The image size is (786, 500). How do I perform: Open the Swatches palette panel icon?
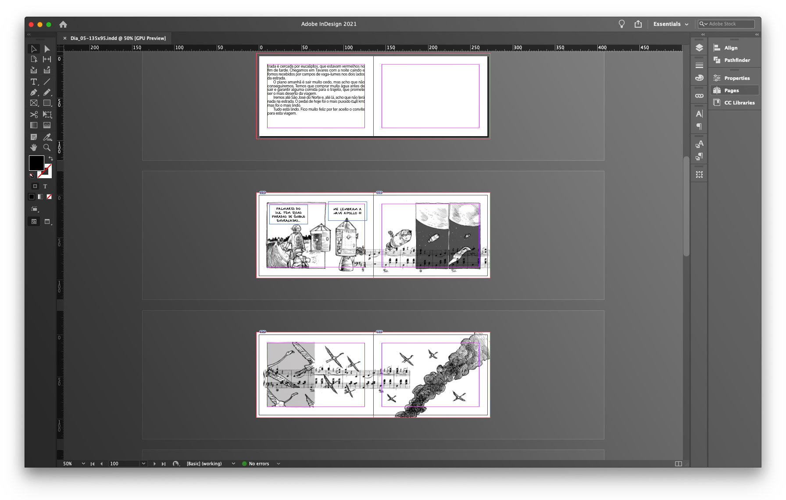[x=699, y=78]
